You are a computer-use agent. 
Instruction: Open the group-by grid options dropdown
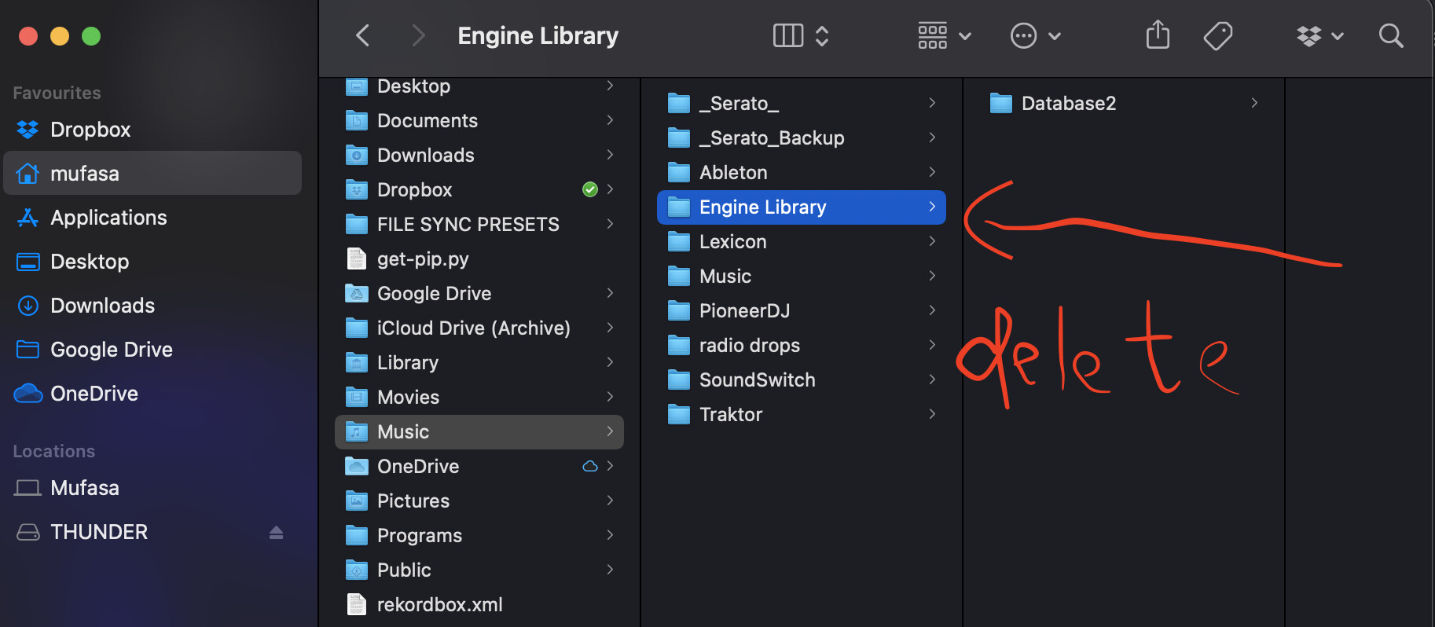pyautogui.click(x=945, y=35)
